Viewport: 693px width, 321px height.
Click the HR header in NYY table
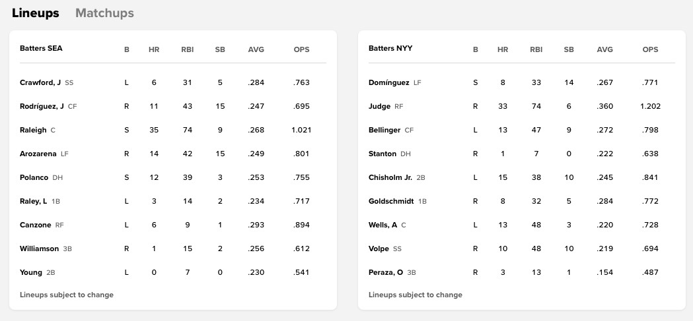click(503, 49)
